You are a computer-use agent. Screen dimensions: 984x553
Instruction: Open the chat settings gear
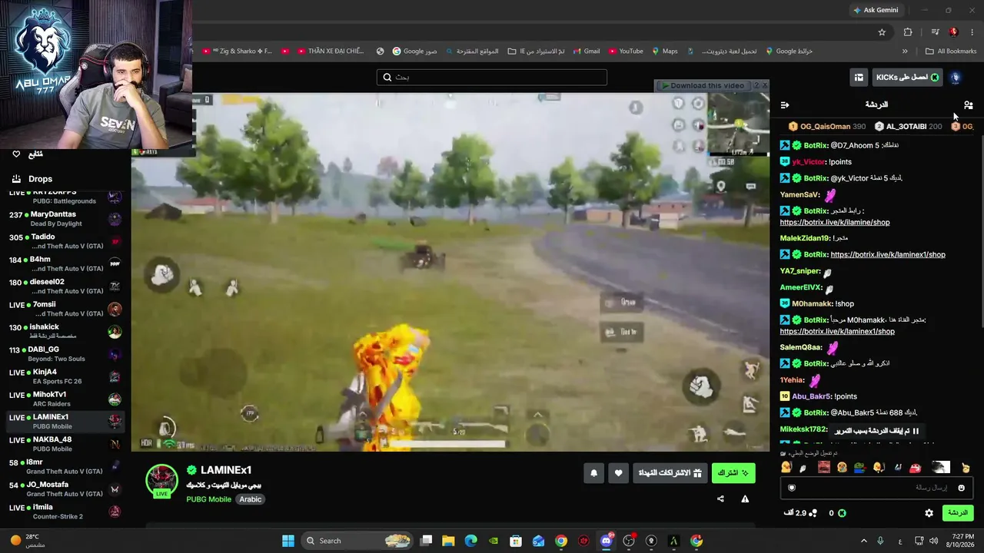tap(929, 513)
